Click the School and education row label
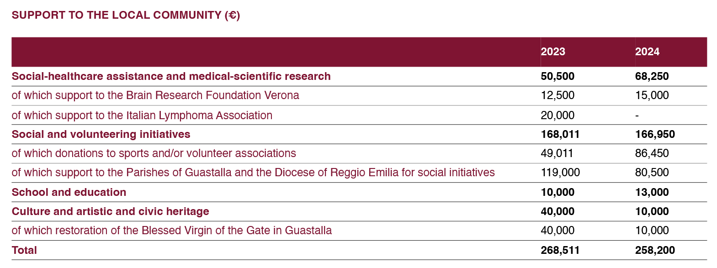 tap(69, 192)
